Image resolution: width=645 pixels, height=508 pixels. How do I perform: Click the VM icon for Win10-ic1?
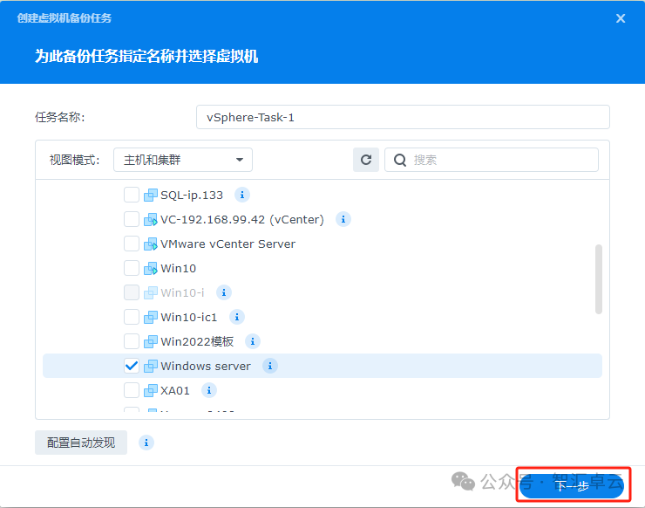151,317
